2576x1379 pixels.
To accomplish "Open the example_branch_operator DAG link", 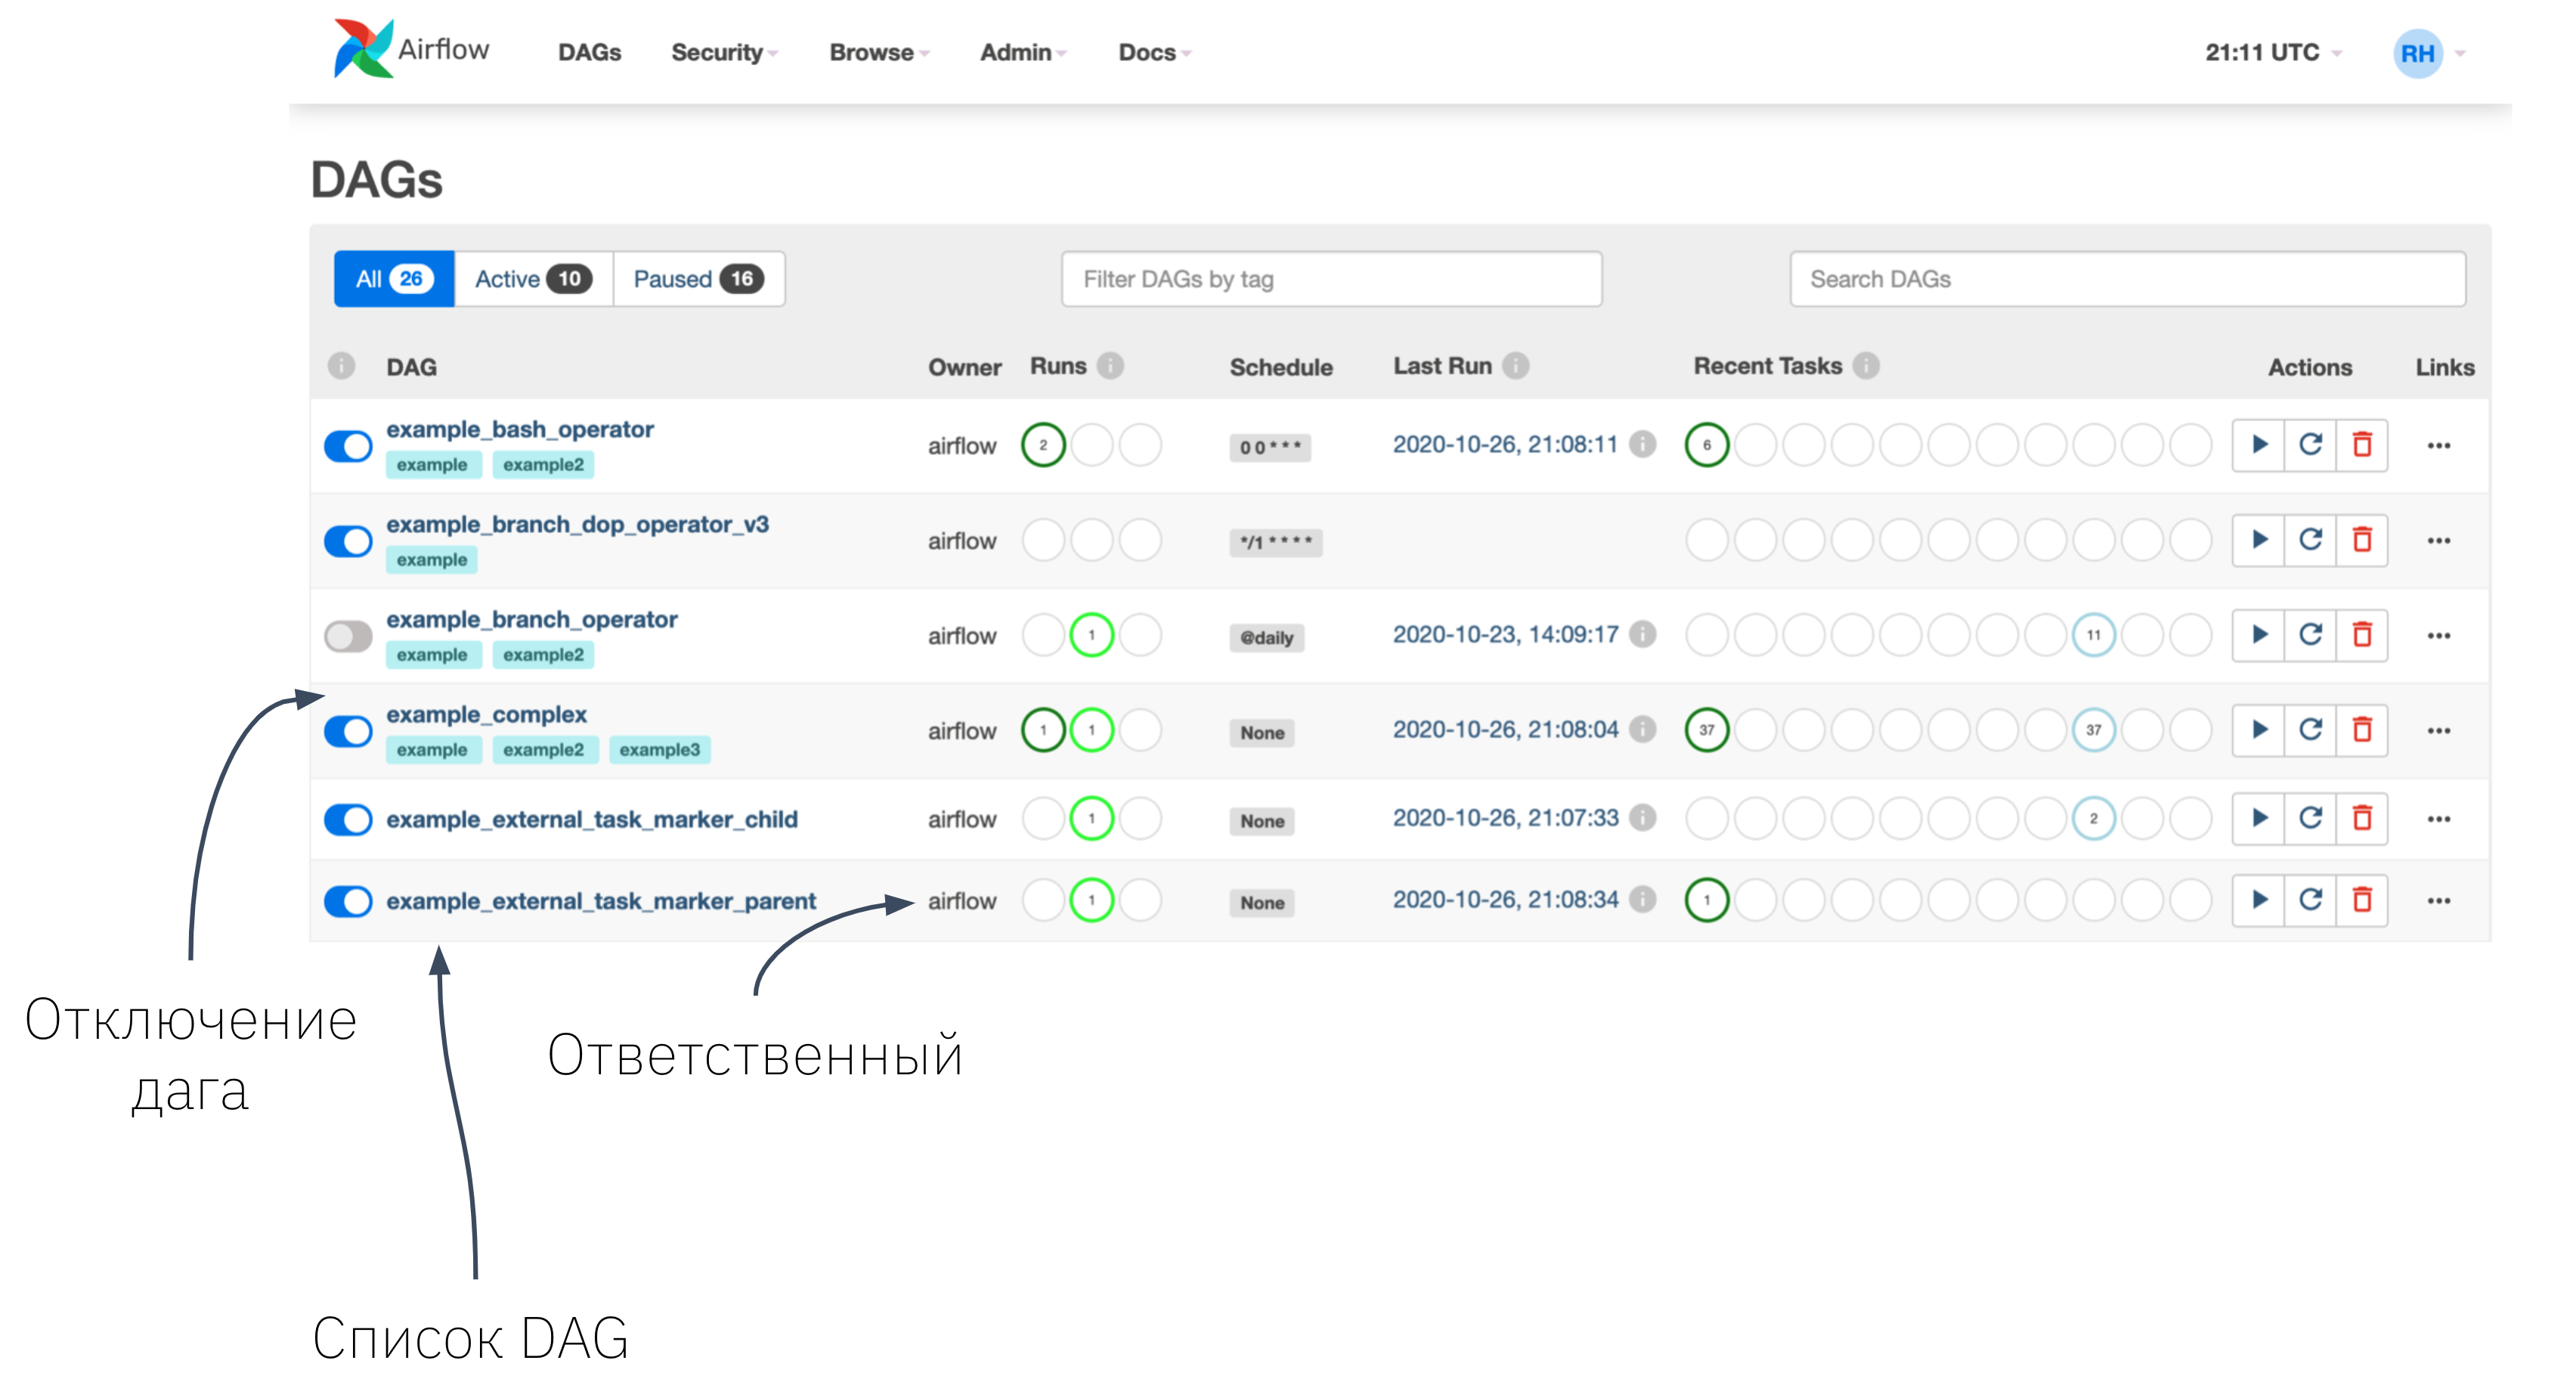I will 532,619.
